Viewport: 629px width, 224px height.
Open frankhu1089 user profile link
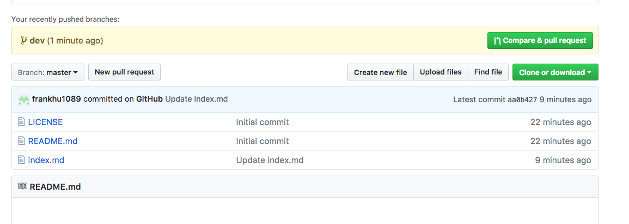pyautogui.click(x=57, y=99)
